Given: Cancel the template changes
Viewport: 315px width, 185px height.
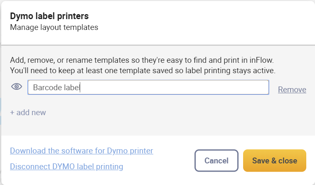Looking at the screenshot, I should click(217, 160).
